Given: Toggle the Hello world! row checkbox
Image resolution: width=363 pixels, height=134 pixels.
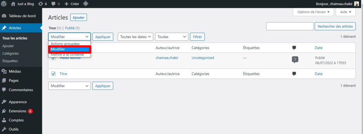Looking at the screenshot, I should pyautogui.click(x=54, y=58).
